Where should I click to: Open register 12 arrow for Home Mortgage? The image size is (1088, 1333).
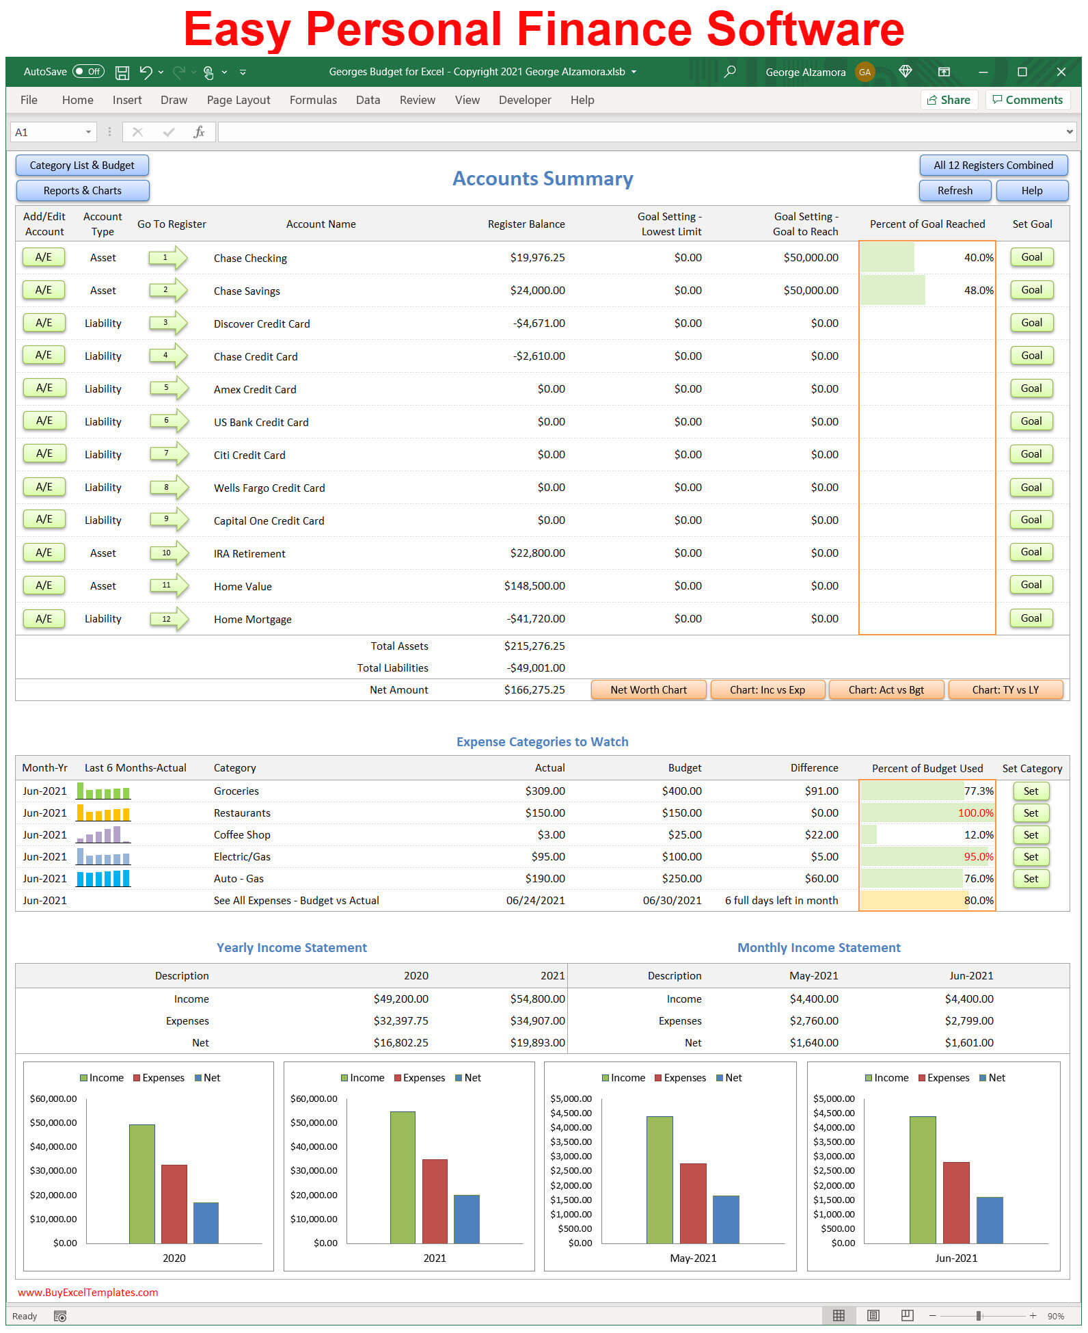point(168,619)
